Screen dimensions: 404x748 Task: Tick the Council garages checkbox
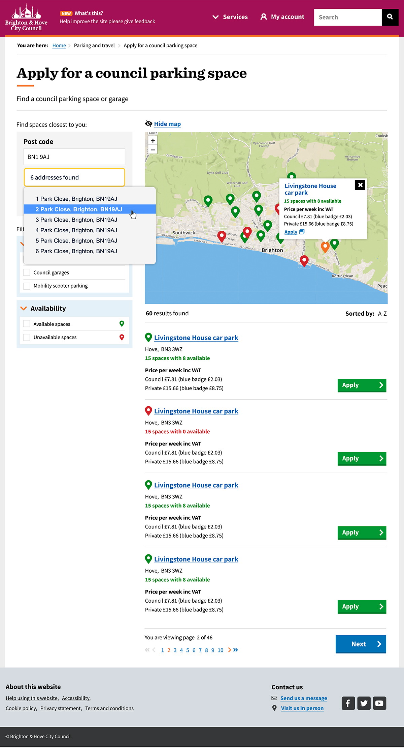click(x=27, y=272)
